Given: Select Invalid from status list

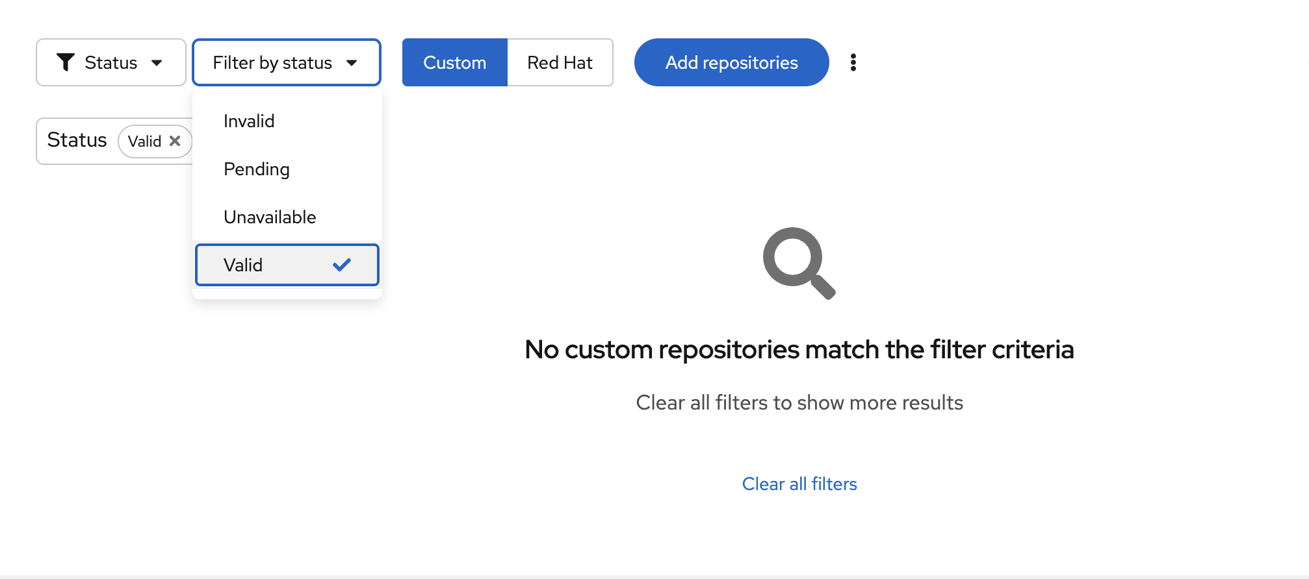Looking at the screenshot, I should (249, 121).
